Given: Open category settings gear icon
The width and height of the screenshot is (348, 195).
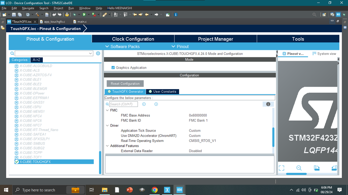Looking at the screenshot, I should point(98,53).
